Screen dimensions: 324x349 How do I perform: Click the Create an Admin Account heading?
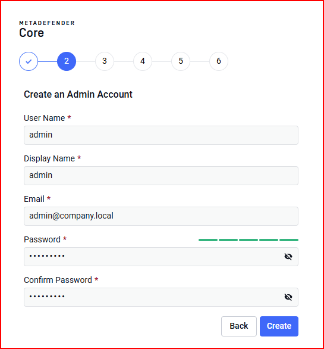pyautogui.click(x=78, y=94)
